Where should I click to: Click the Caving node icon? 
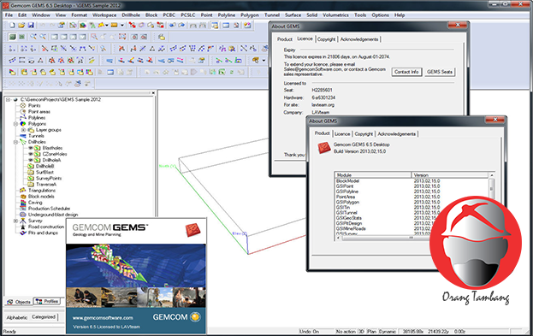click(23, 203)
